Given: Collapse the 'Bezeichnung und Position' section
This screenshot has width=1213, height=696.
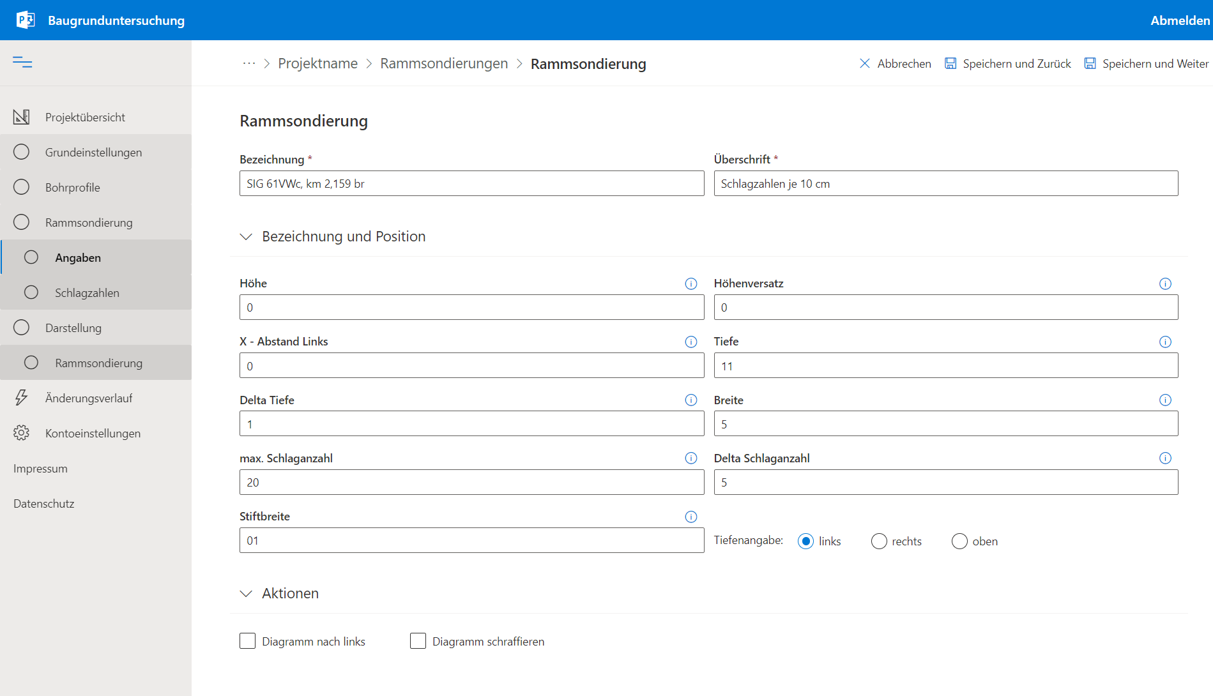Looking at the screenshot, I should [x=246, y=237].
